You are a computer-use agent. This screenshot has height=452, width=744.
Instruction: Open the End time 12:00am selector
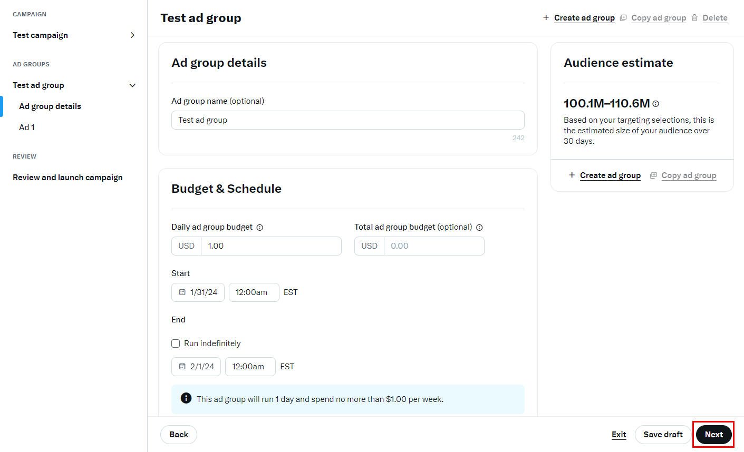250,367
